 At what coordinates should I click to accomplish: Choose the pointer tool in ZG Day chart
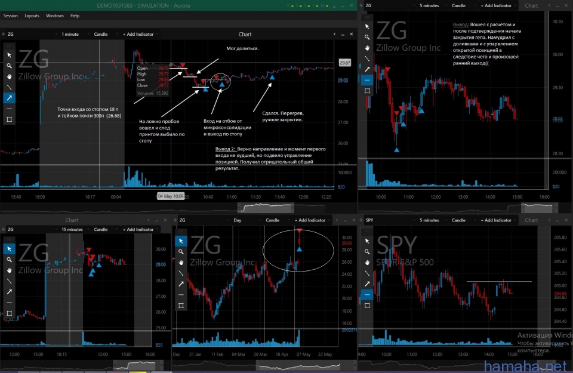pyautogui.click(x=181, y=241)
